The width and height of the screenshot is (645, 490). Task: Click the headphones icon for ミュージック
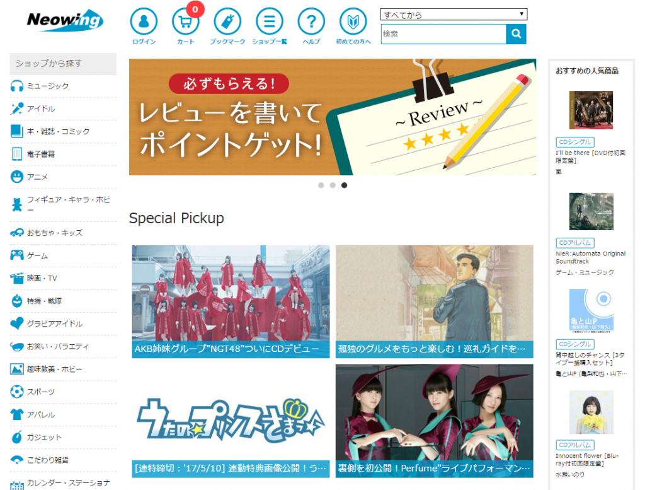(x=17, y=86)
